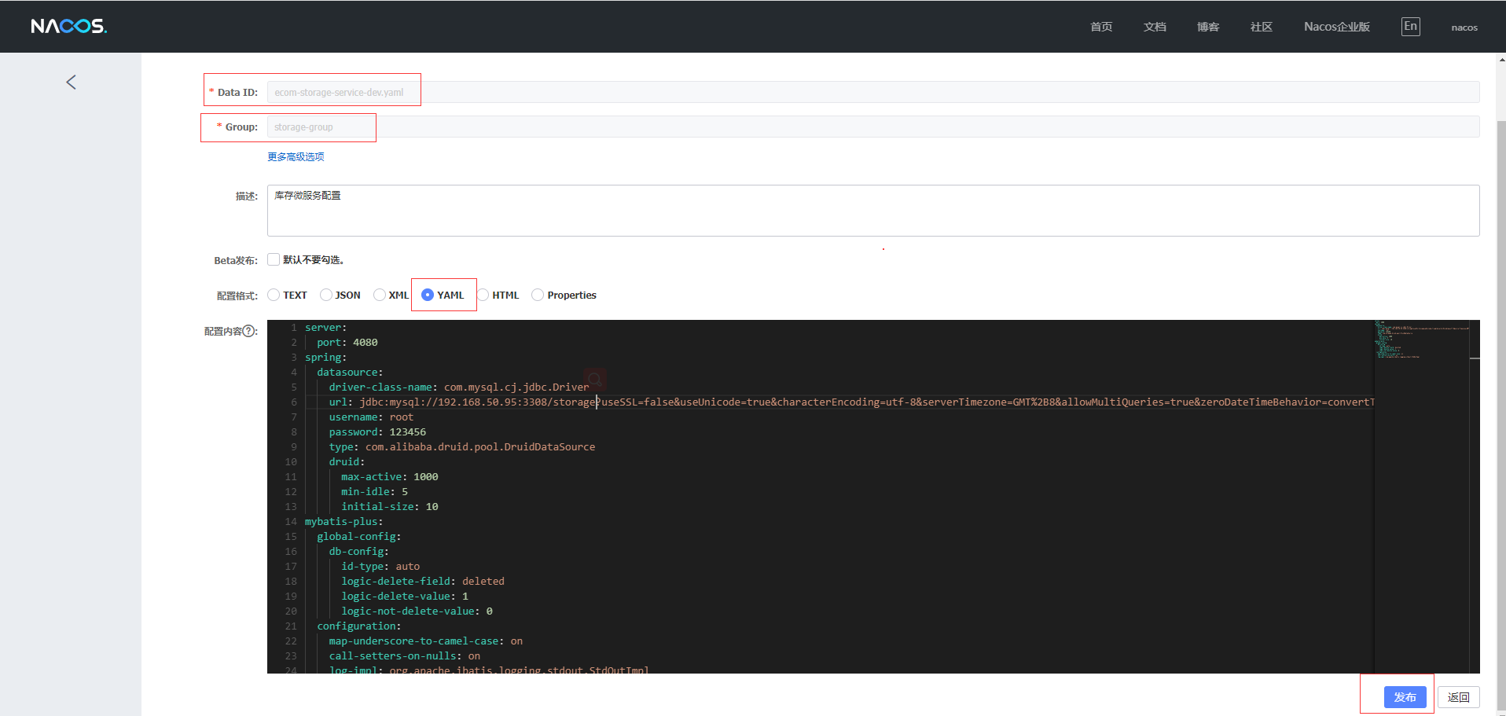Open the 文档 menu item
1506x716 pixels.
click(x=1154, y=27)
